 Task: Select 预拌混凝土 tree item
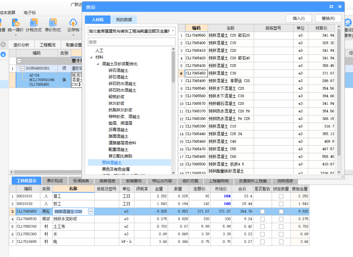pyautogui.click(x=112, y=163)
